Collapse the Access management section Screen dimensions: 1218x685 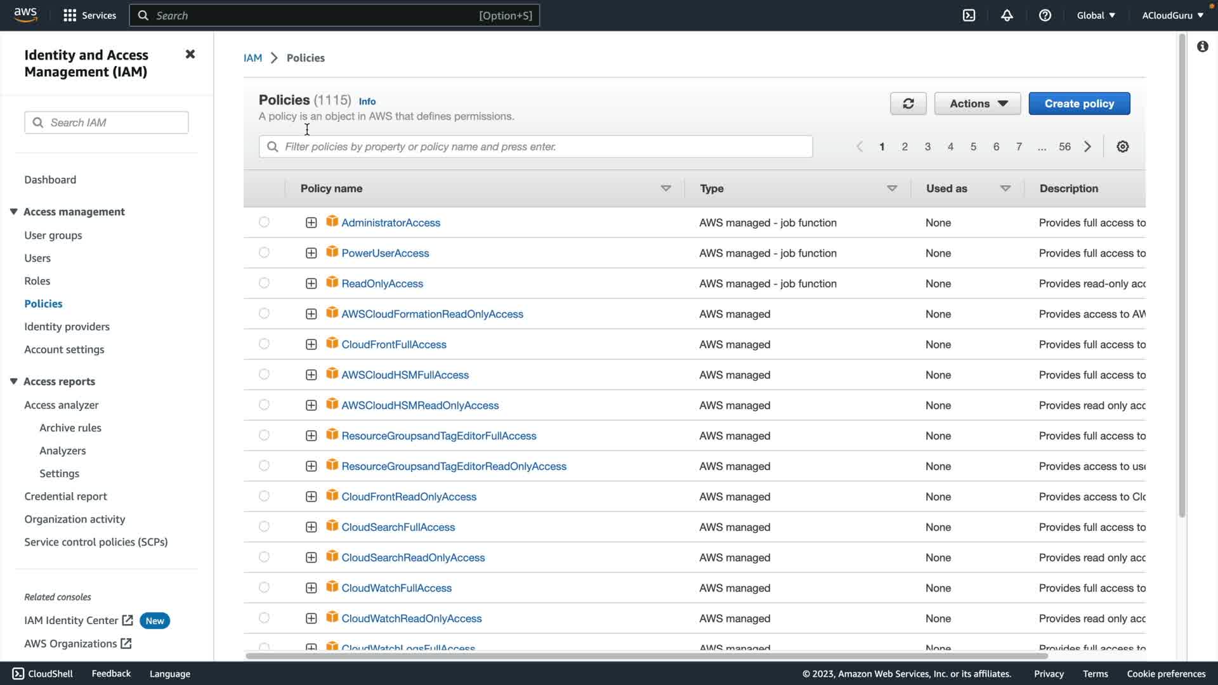13,212
